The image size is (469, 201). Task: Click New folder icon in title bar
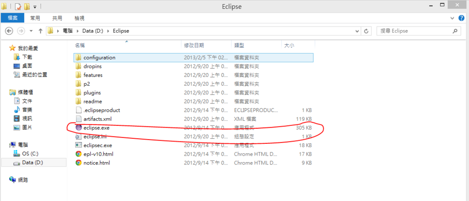[x=27, y=6]
